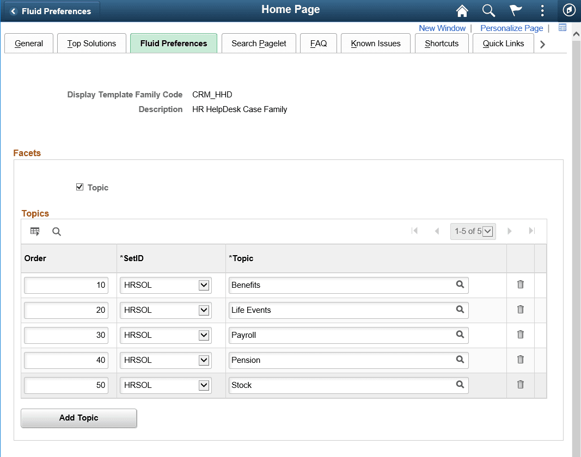The height and width of the screenshot is (457, 581).
Task: Uncheck the Topic facet checkbox
Action: [x=80, y=187]
